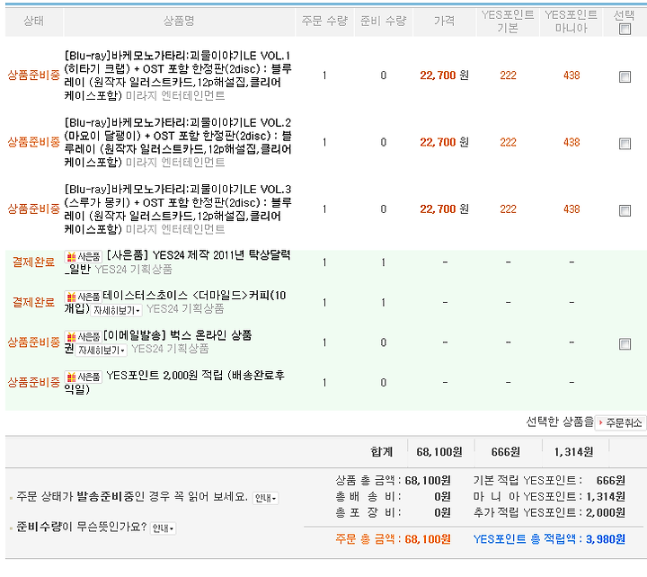Click 상품준비중 status of VOL.1 row
The width and height of the screenshot is (647, 577).
[34, 75]
